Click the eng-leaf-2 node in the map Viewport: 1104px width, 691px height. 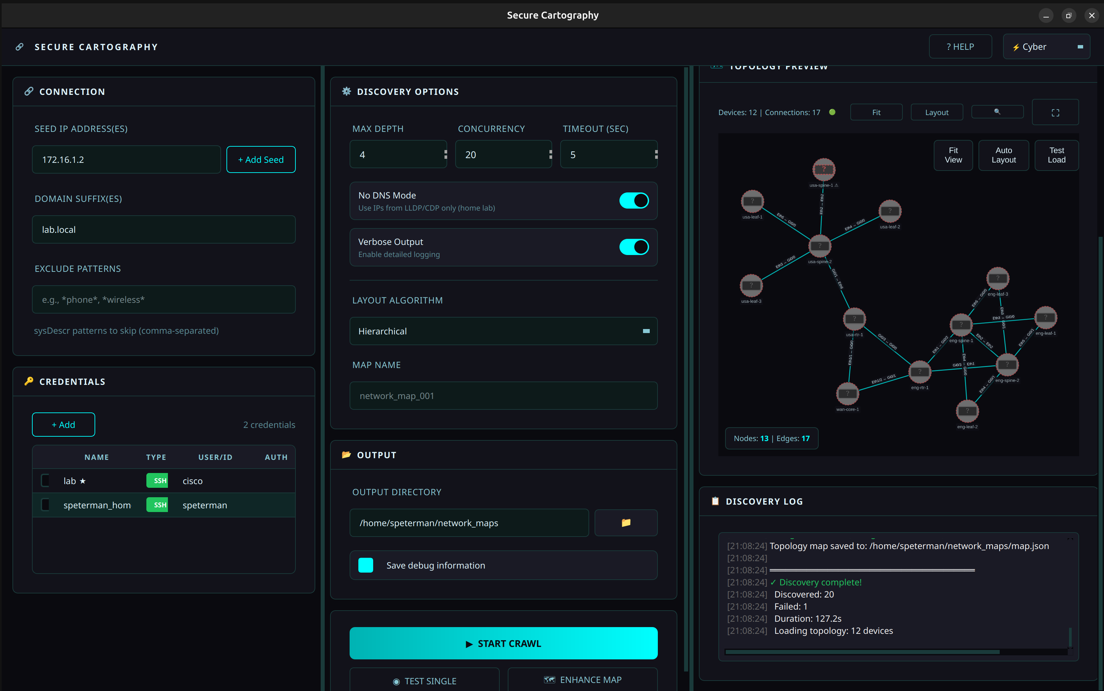coord(967,411)
